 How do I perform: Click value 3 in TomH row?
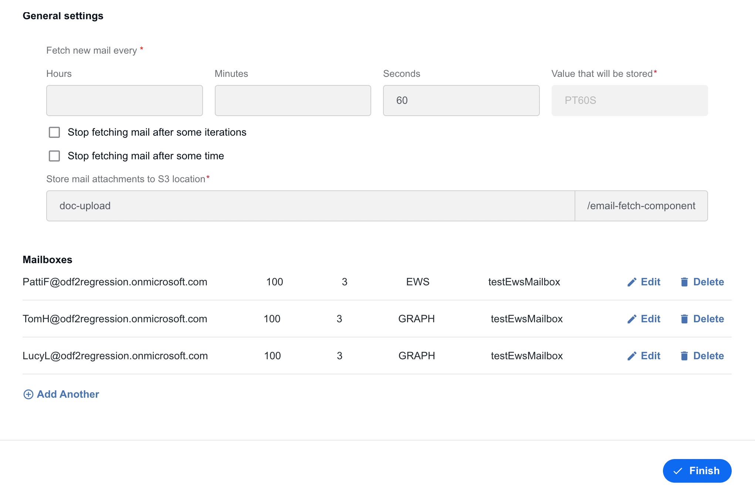[339, 319]
